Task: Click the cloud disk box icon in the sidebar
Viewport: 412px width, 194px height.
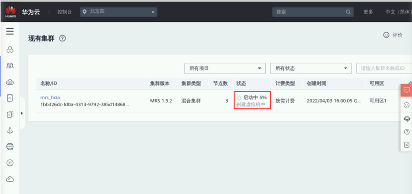Action: (x=10, y=98)
